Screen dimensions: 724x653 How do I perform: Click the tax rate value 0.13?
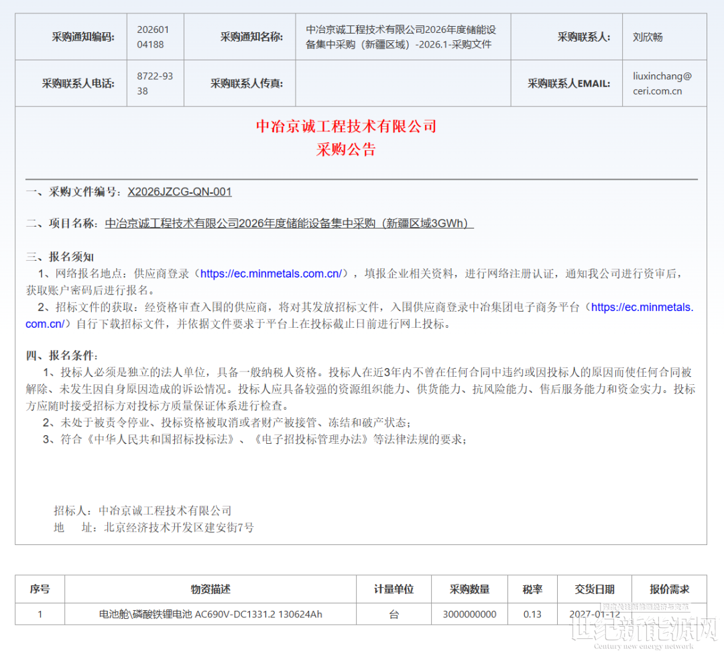pos(532,614)
